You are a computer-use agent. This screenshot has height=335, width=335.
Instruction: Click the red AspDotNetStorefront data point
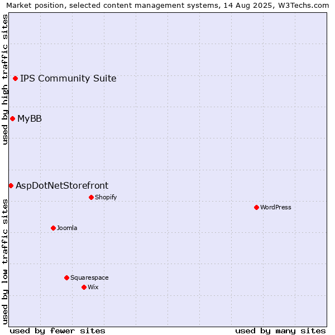[11, 186]
